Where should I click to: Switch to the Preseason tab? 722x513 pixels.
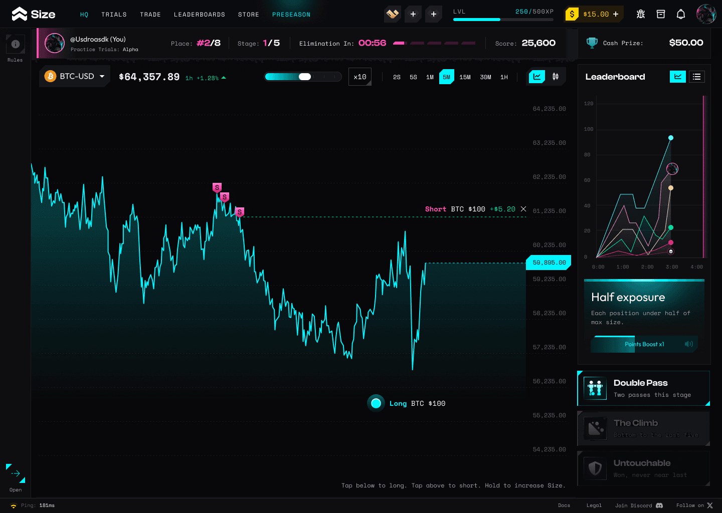pos(291,15)
